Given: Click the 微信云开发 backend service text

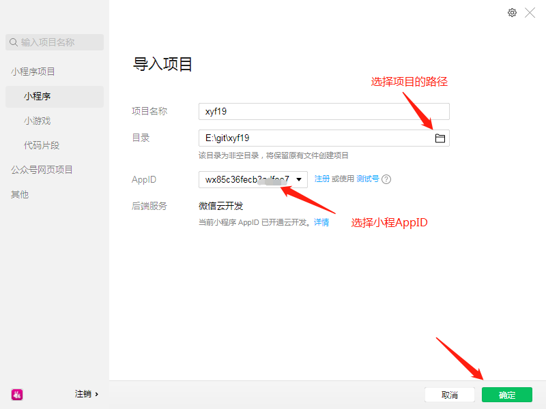Looking at the screenshot, I should pyautogui.click(x=220, y=206).
